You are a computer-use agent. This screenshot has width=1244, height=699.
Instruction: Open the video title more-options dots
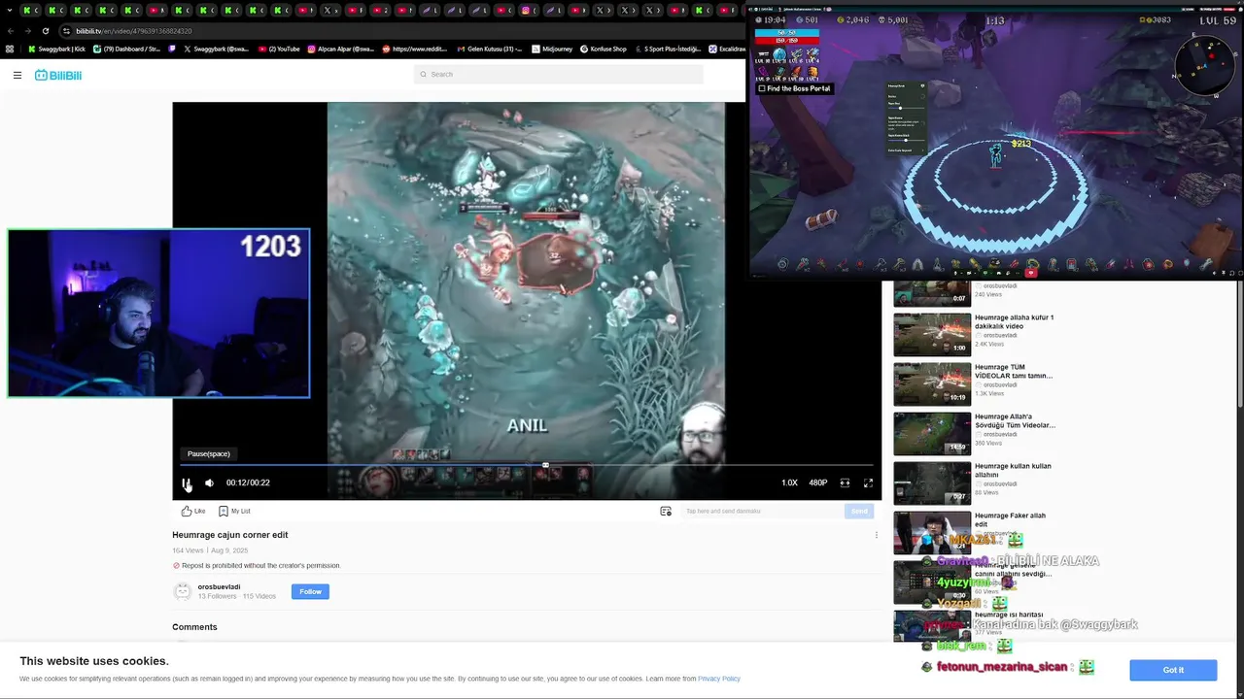(876, 535)
